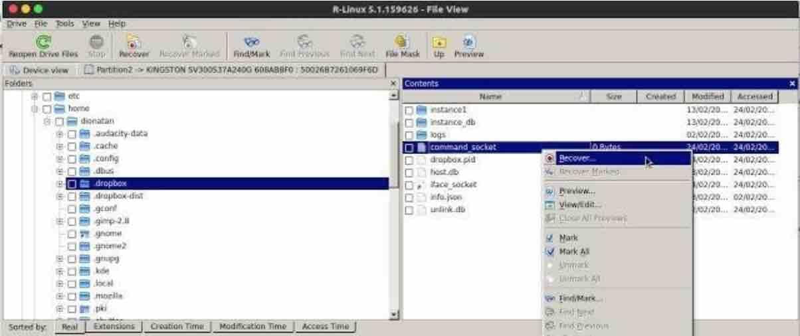Click the Folders tree scroll up arrow

pyautogui.click(x=393, y=96)
